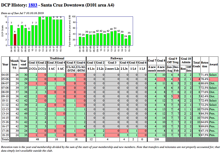Click the 'Memb base 7/1' column header
The width and height of the screenshot is (223, 154).
point(14,65)
